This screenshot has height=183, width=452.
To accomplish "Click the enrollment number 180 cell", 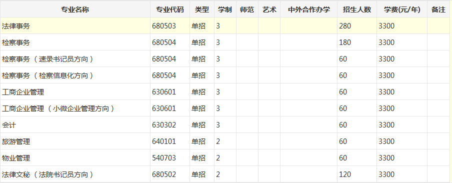I will 357,42.
